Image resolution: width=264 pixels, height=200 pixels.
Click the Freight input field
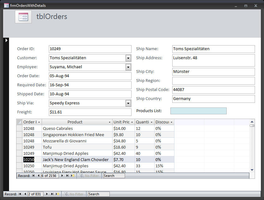tap(90, 112)
